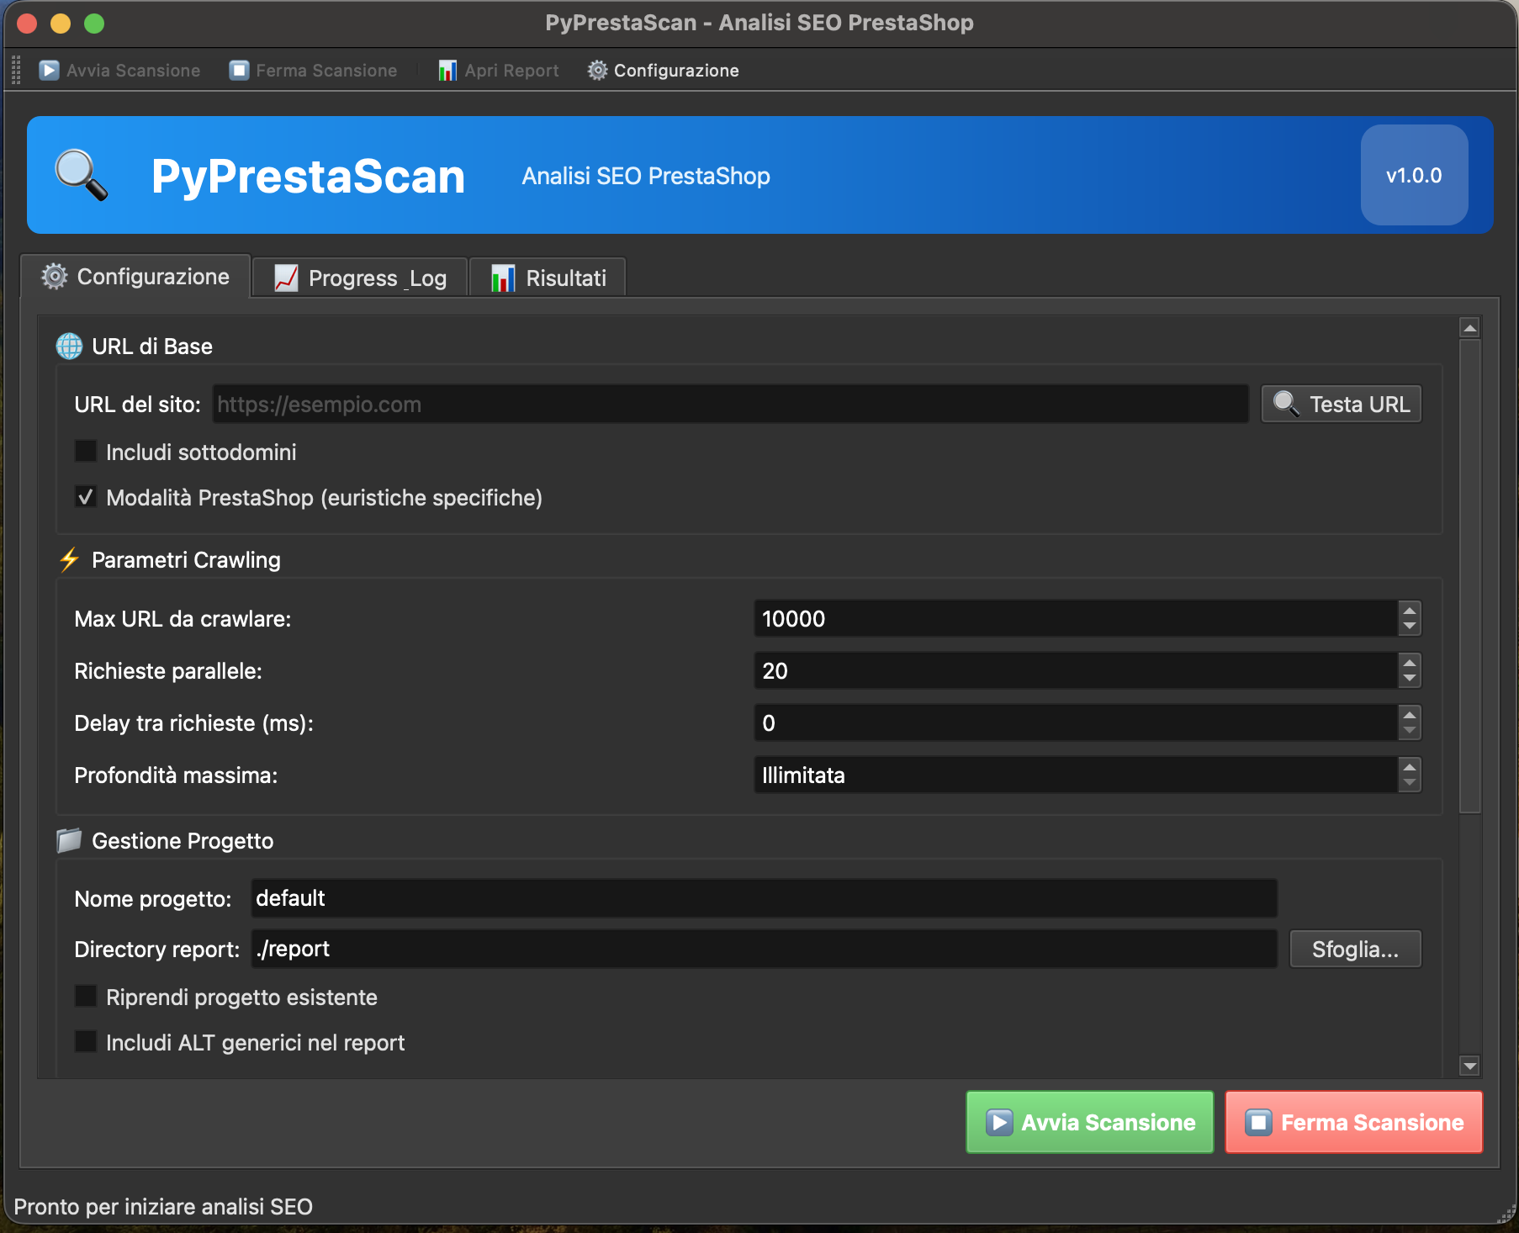Increment Max URL da crawlare spinner

(1409, 611)
